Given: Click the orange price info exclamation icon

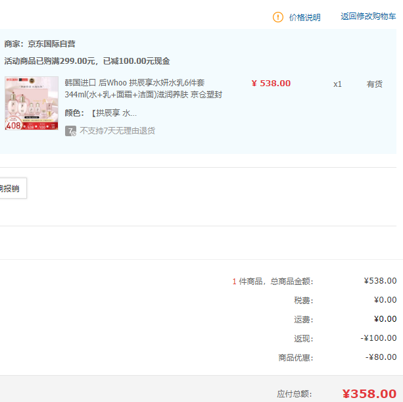Looking at the screenshot, I should point(278,17).
